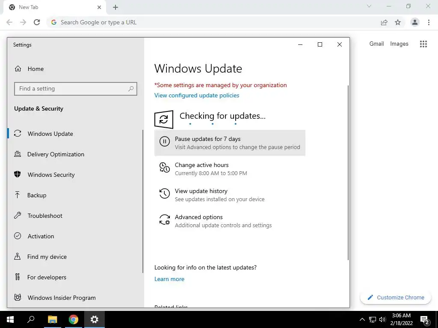Open a new Chrome tab
Viewport: 438px width, 328px height.
coord(115,7)
